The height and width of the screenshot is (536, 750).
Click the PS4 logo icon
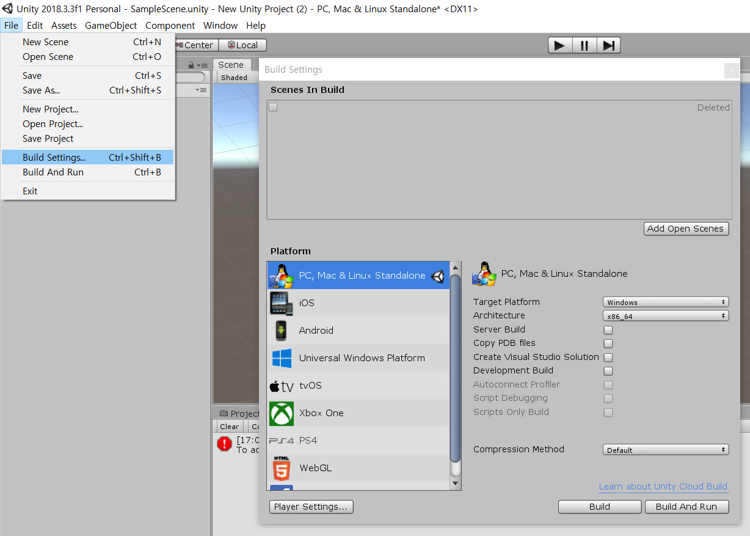pos(282,441)
